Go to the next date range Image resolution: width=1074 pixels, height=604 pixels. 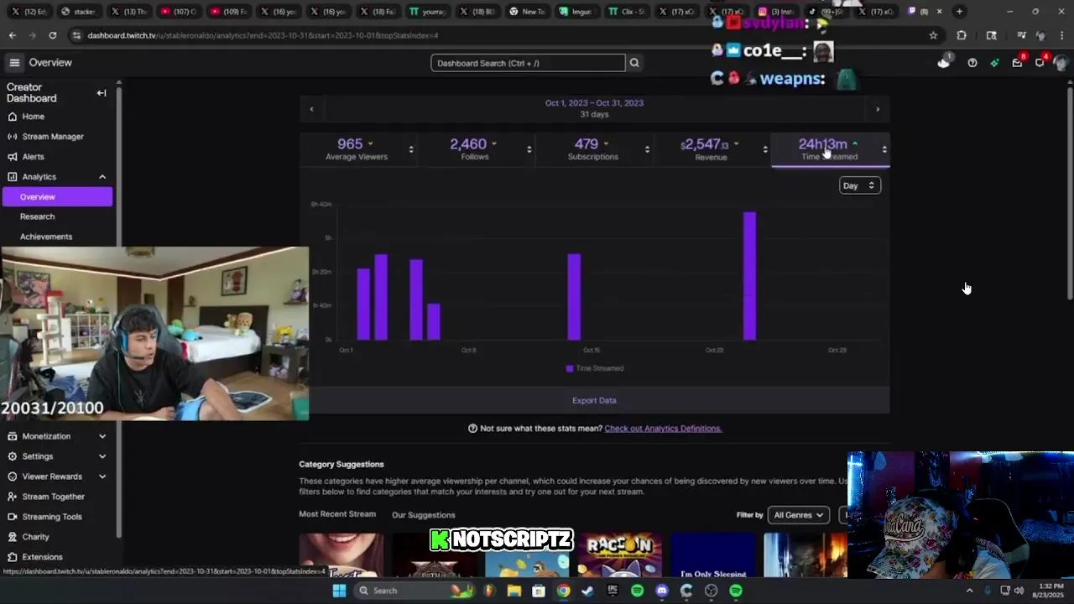(878, 109)
